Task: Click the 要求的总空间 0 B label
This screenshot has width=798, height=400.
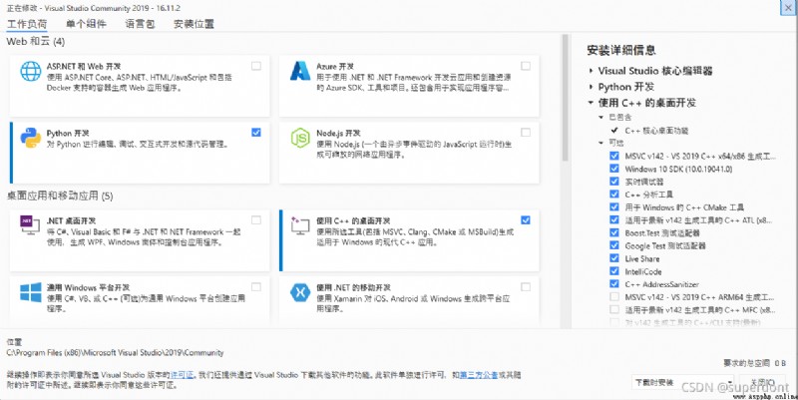Action: pyautogui.click(x=755, y=363)
